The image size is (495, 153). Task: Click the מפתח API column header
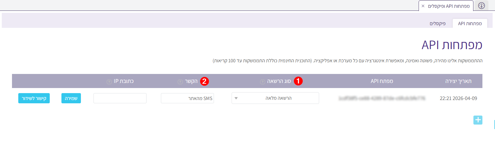click(x=382, y=81)
